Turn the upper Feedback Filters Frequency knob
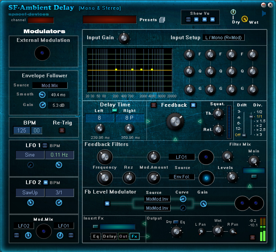 105,157
